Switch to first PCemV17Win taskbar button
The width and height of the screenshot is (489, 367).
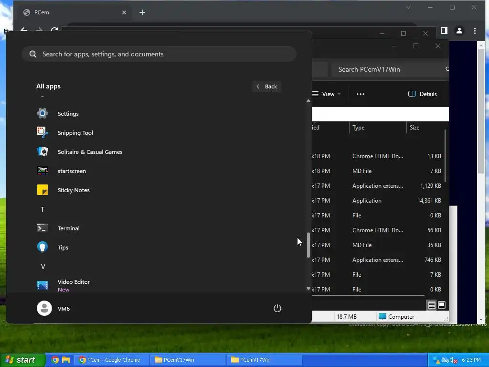tap(188, 360)
